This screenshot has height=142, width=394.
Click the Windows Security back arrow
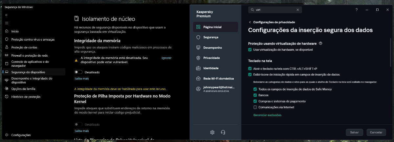tap(7, 15)
